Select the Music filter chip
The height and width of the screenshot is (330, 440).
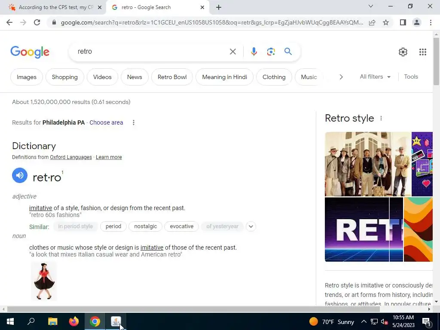[309, 77]
